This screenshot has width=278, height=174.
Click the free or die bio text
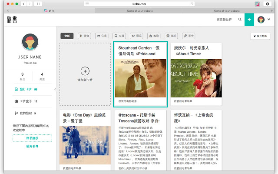coord(30,63)
